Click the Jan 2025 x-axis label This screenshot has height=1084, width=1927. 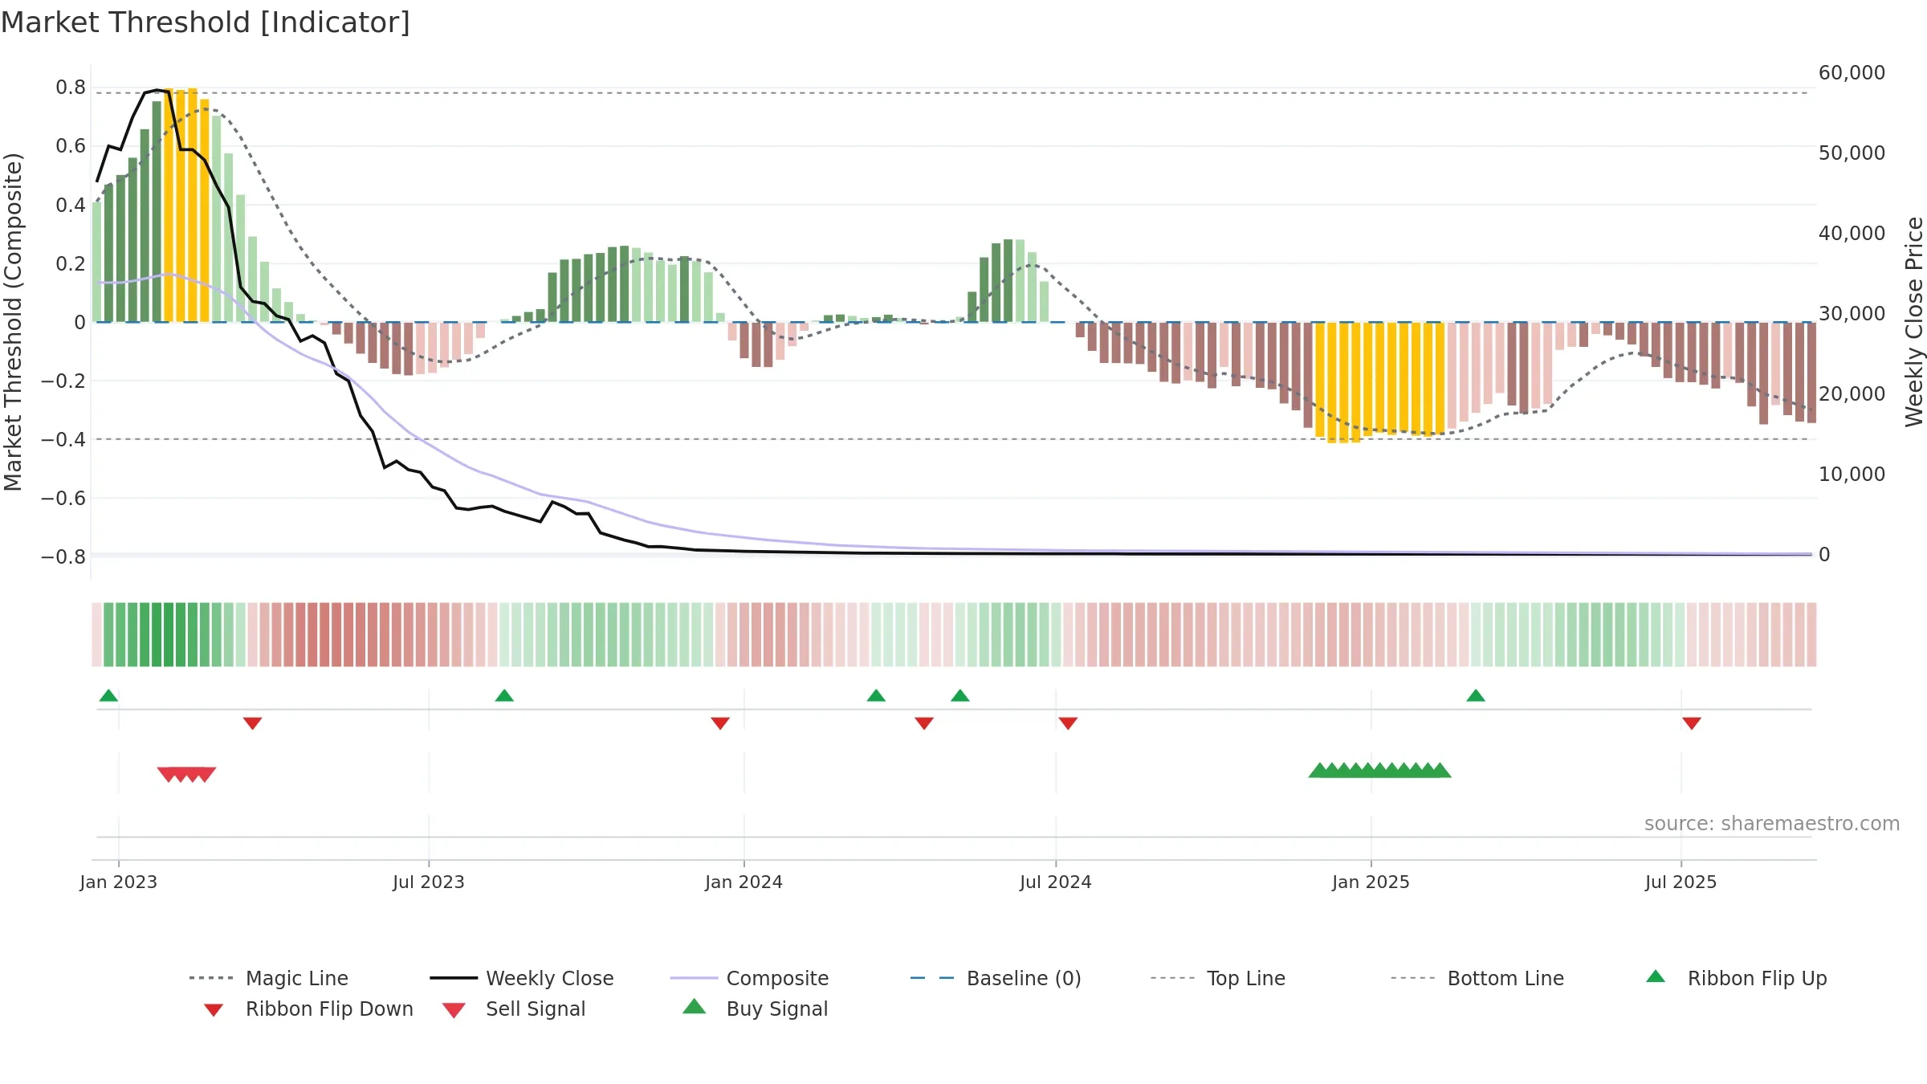[x=1371, y=882]
